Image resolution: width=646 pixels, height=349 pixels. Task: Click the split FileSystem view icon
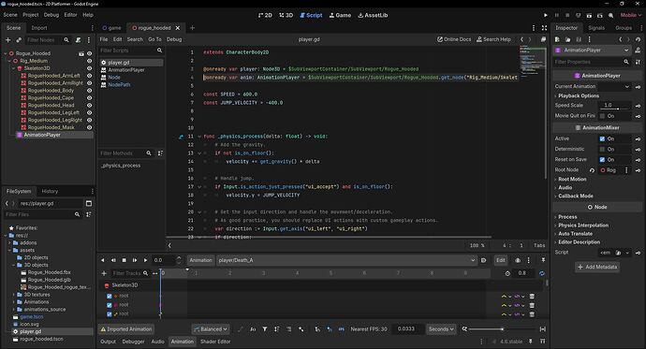pyautogui.click(x=89, y=203)
